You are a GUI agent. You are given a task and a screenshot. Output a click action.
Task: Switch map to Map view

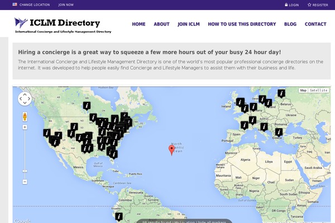point(303,90)
